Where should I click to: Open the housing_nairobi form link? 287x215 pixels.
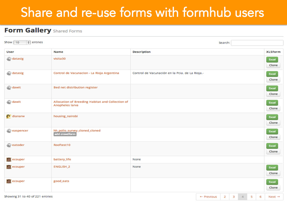(66, 116)
